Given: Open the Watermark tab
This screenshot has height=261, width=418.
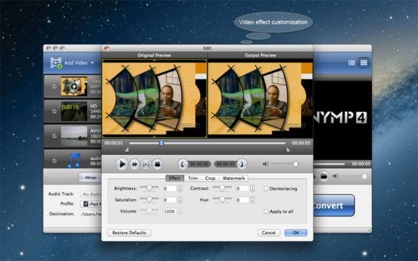Looking at the screenshot, I should (x=233, y=178).
